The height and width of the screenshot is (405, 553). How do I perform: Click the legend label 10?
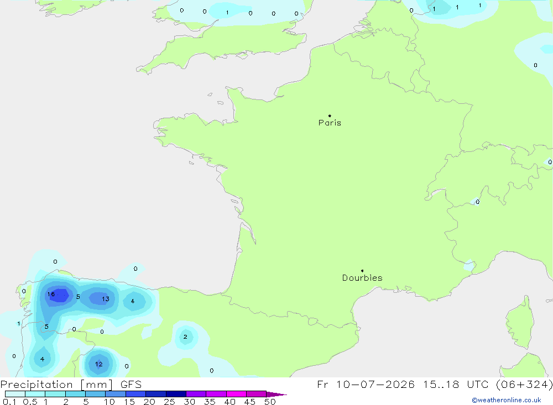(x=109, y=402)
